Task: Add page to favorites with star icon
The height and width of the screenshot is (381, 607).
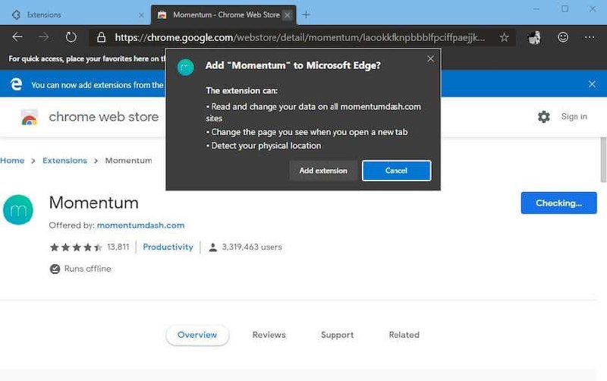Action: click(x=504, y=37)
